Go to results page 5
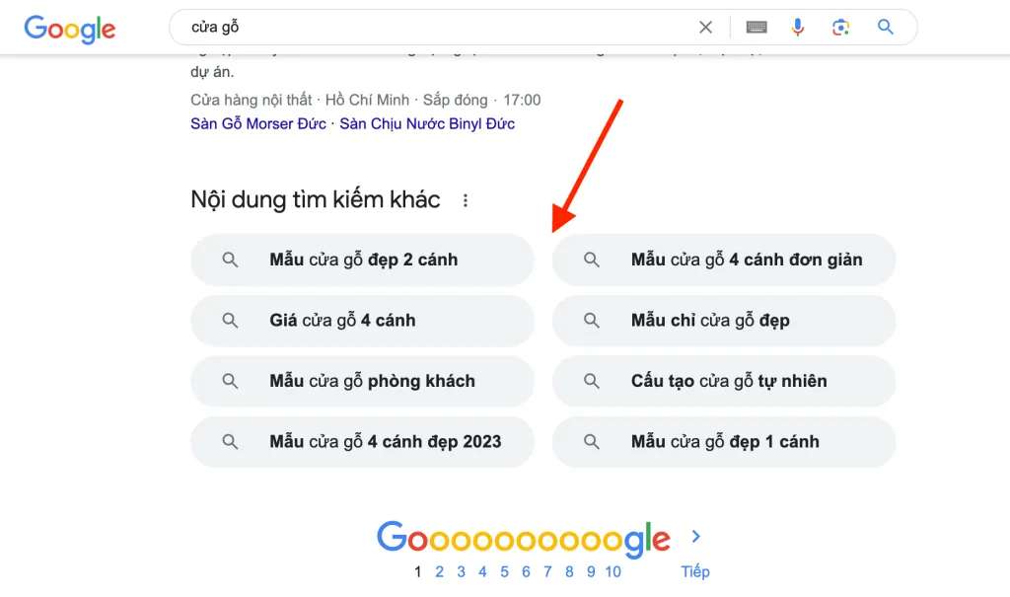 point(504,572)
